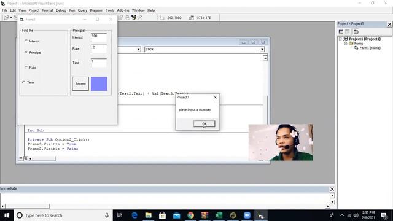The image size is (393, 221).
Task: Click the code window horizontal scrollbar thumb
Action: (x=44, y=158)
